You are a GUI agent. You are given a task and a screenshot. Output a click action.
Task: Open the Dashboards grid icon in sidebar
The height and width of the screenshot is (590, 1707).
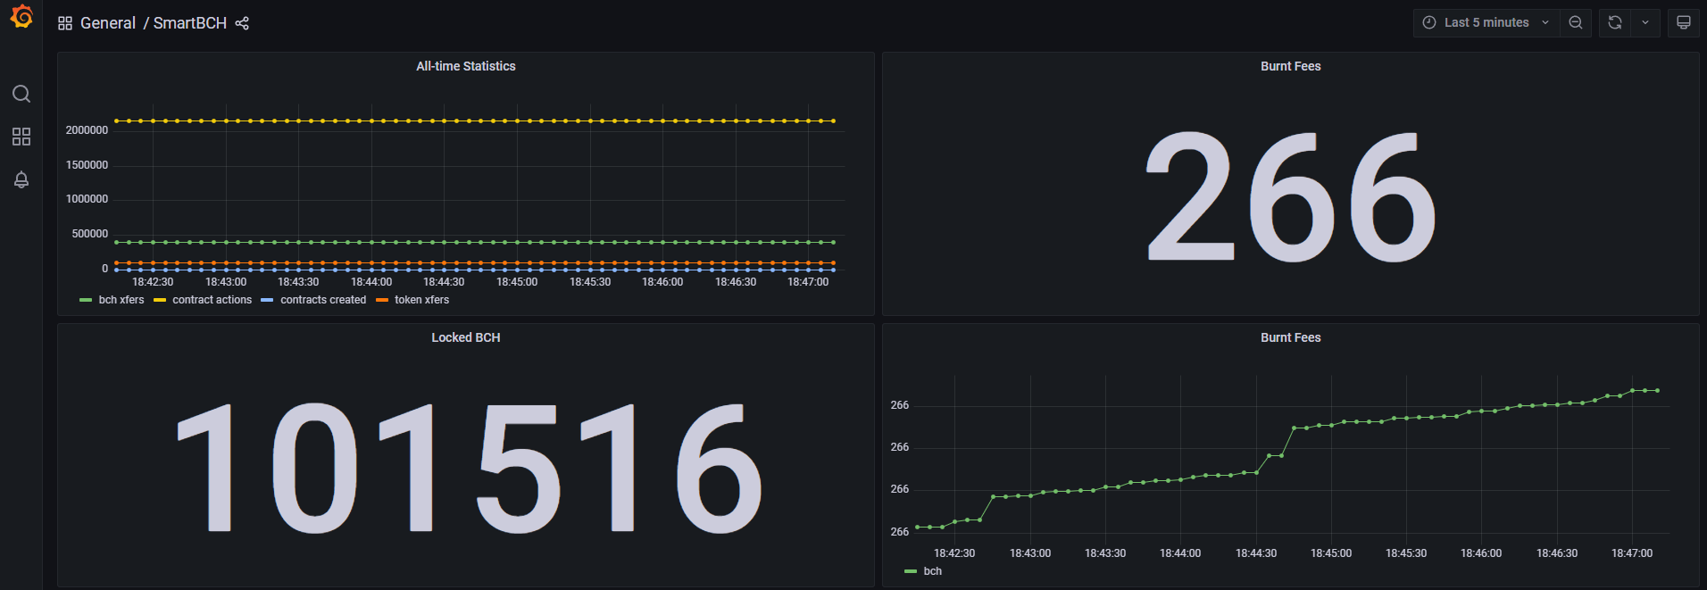(21, 137)
